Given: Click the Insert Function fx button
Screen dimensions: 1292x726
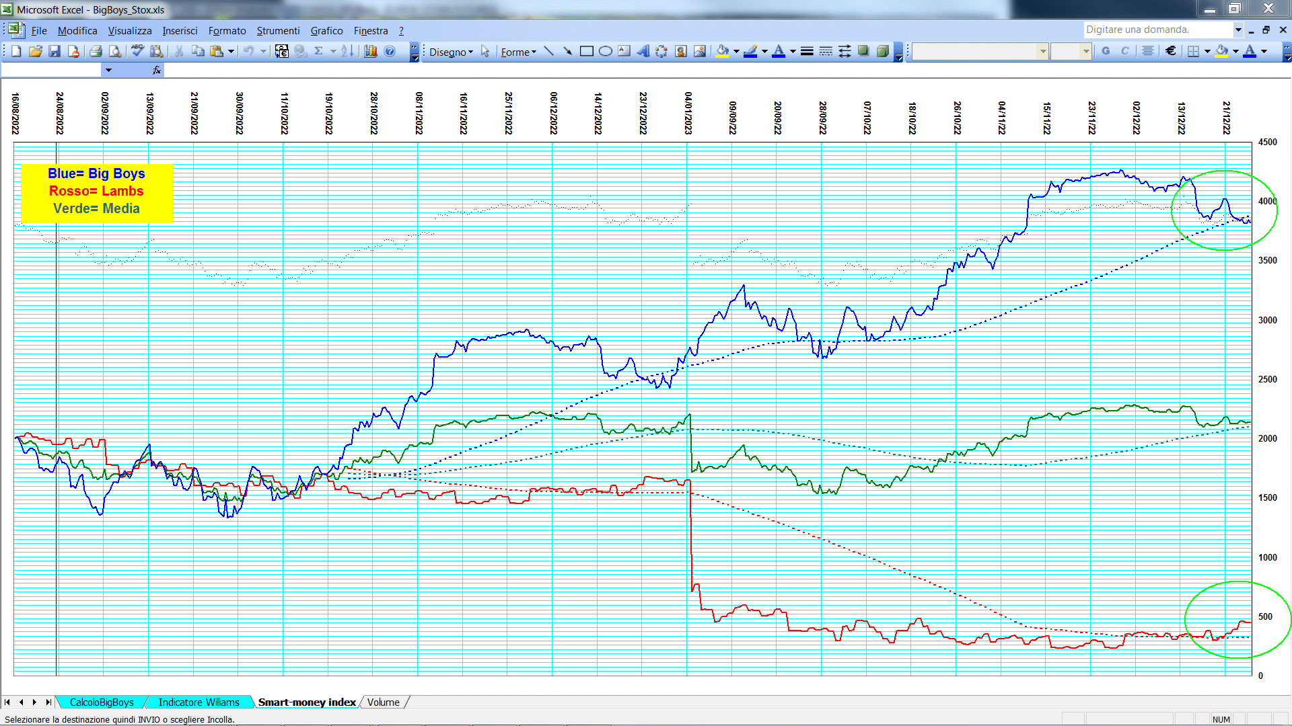Looking at the screenshot, I should point(156,70).
